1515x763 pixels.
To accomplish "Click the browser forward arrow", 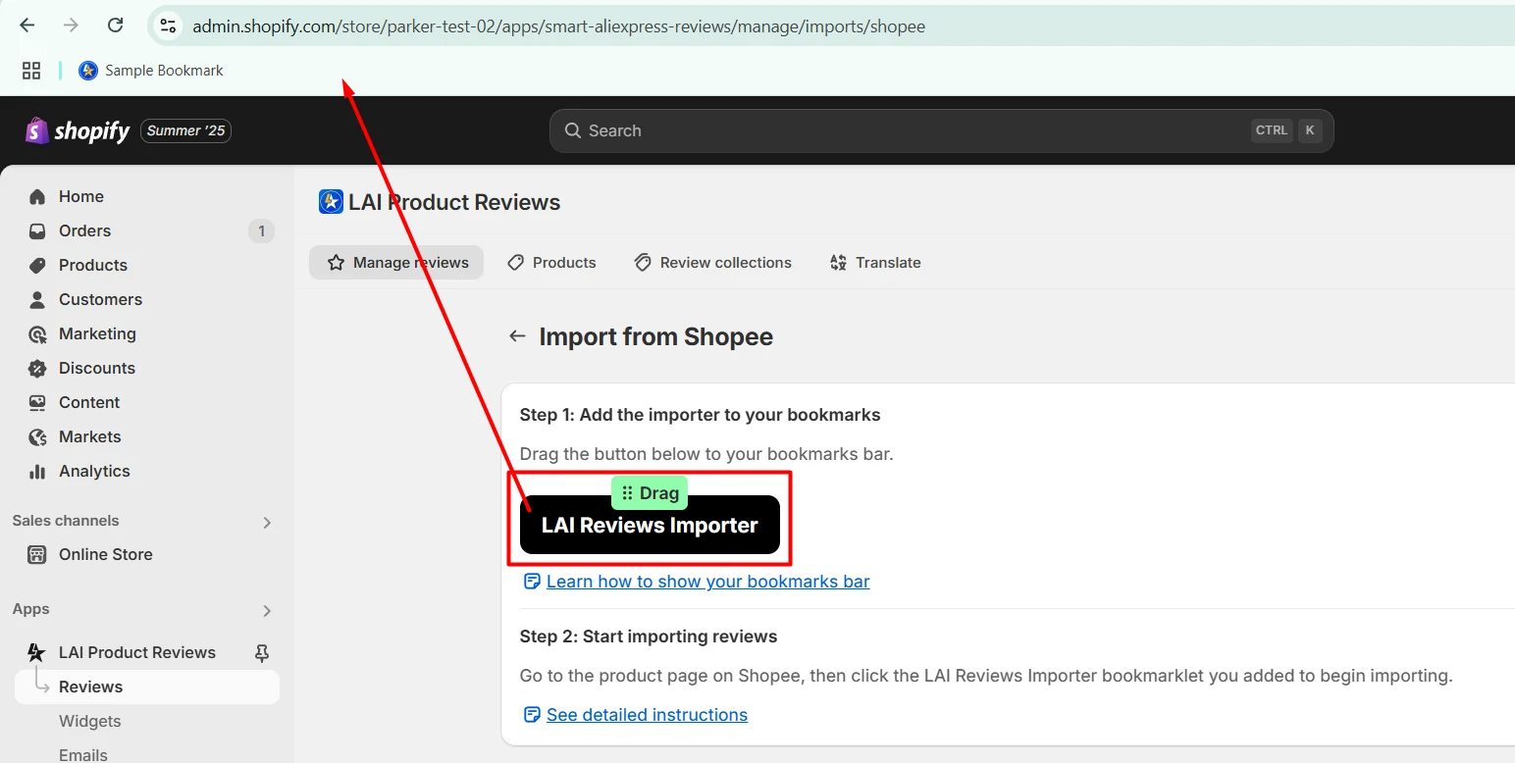I will click(71, 25).
